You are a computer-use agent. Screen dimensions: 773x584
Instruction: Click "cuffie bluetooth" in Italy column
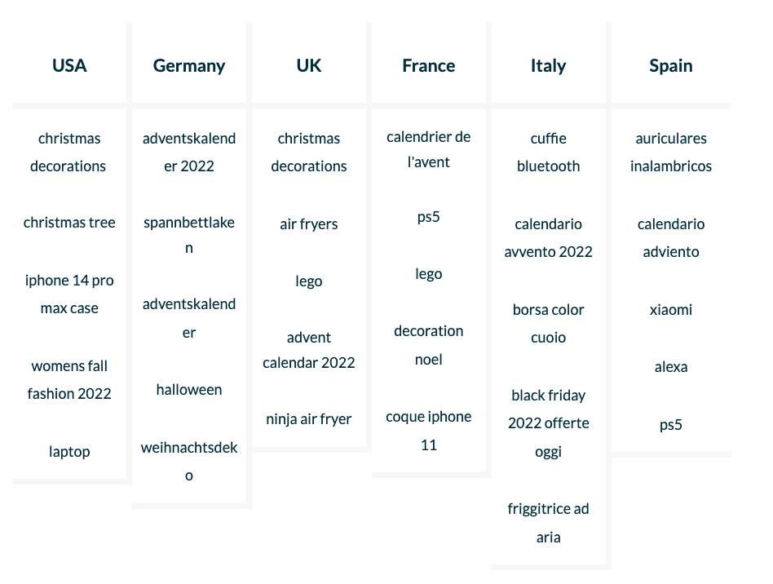click(x=548, y=153)
